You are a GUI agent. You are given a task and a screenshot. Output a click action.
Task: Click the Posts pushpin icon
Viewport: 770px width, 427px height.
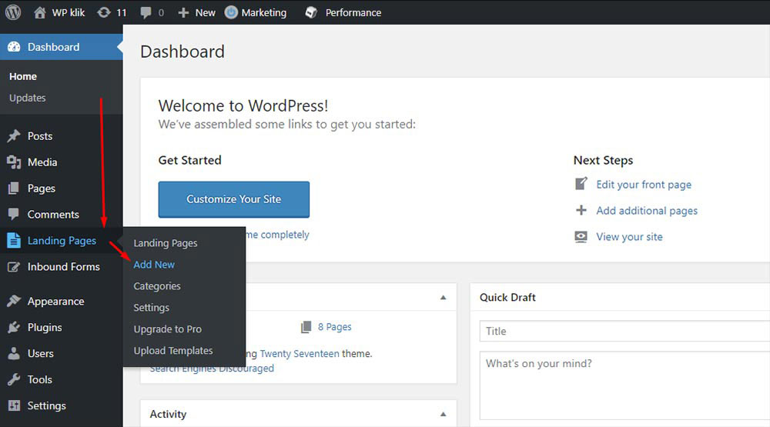point(14,136)
